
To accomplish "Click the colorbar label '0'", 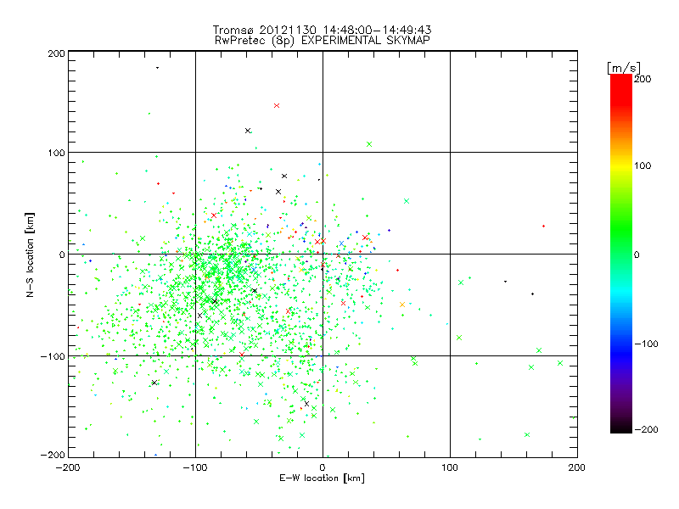I will tap(636, 255).
